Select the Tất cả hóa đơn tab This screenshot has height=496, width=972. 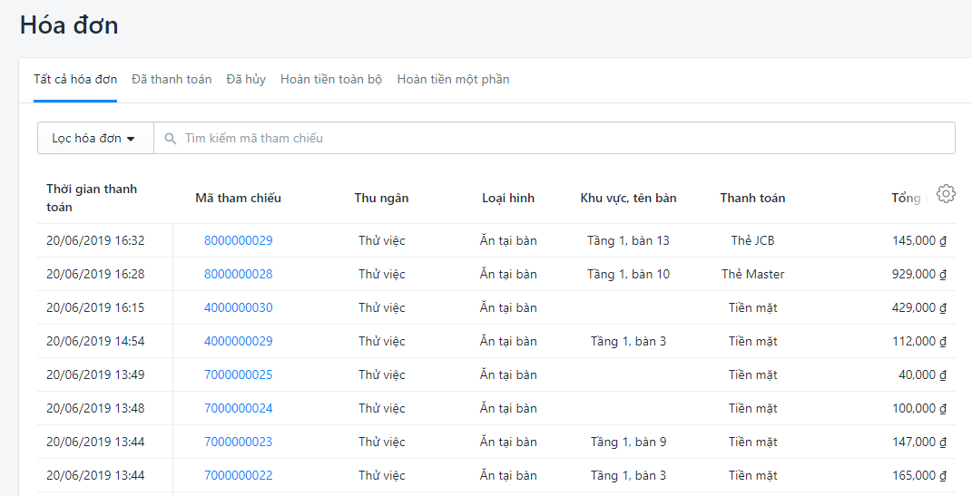(75, 80)
